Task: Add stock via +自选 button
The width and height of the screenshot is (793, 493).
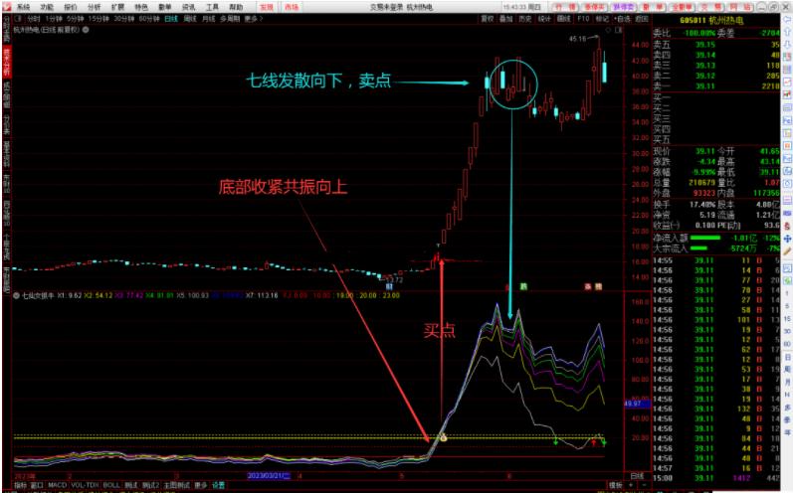Action: coord(623,19)
